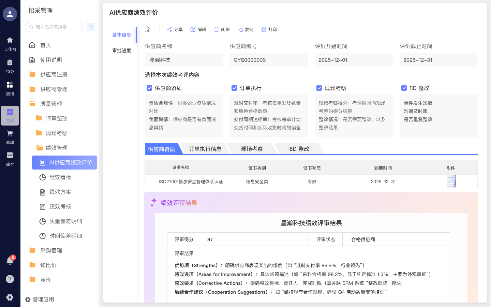Click the 删除 delete icon

click(217, 29)
